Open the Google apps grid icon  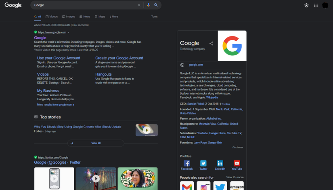[316, 5]
